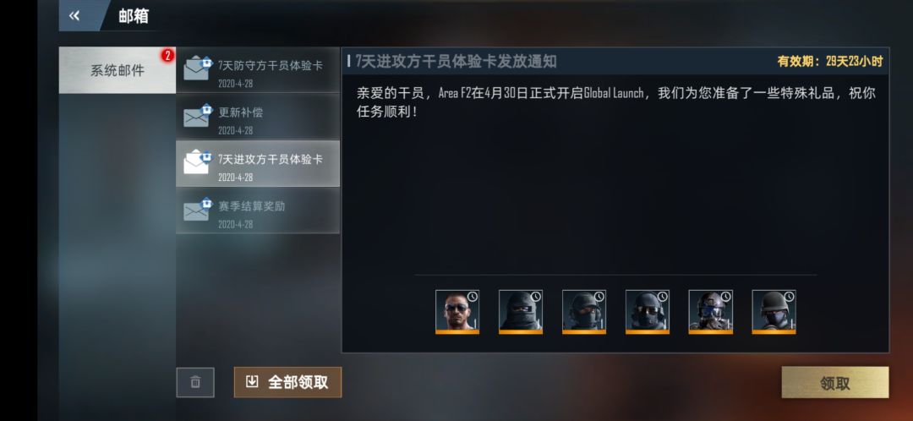The width and height of the screenshot is (913, 421).
Task: Open the 更新补偿 mail entry
Action: click(258, 117)
